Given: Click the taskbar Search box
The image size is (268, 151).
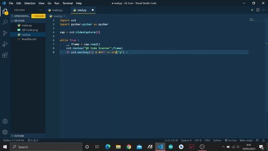Looking at the screenshot, I should [46, 147].
